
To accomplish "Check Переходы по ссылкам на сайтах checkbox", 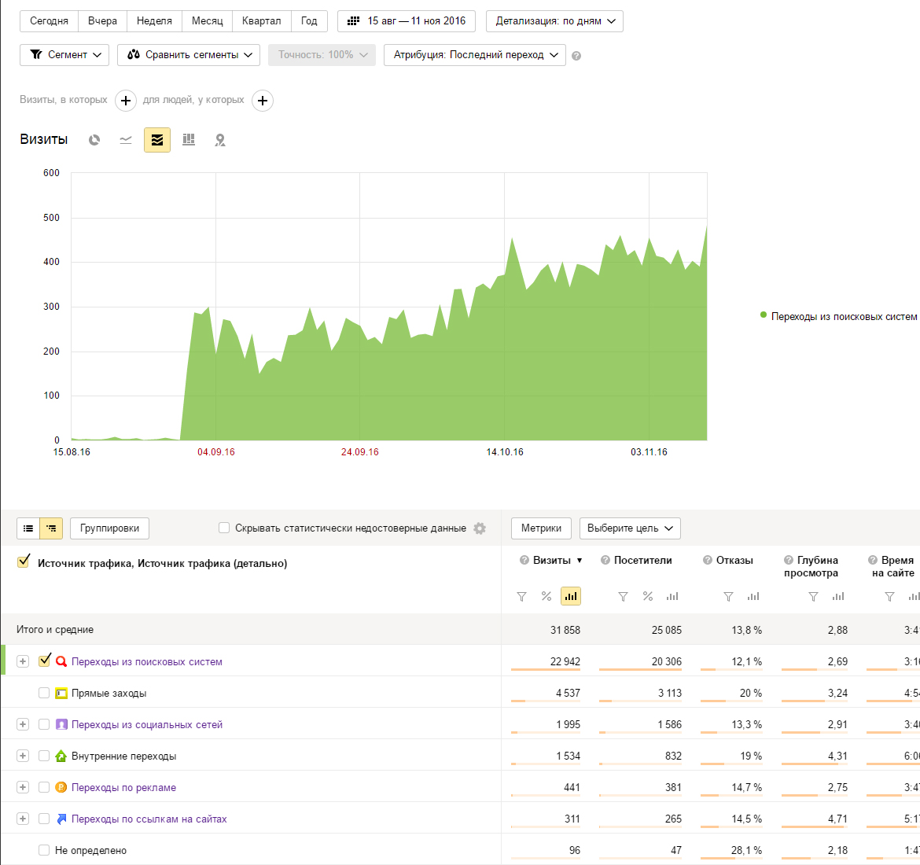I will (44, 819).
